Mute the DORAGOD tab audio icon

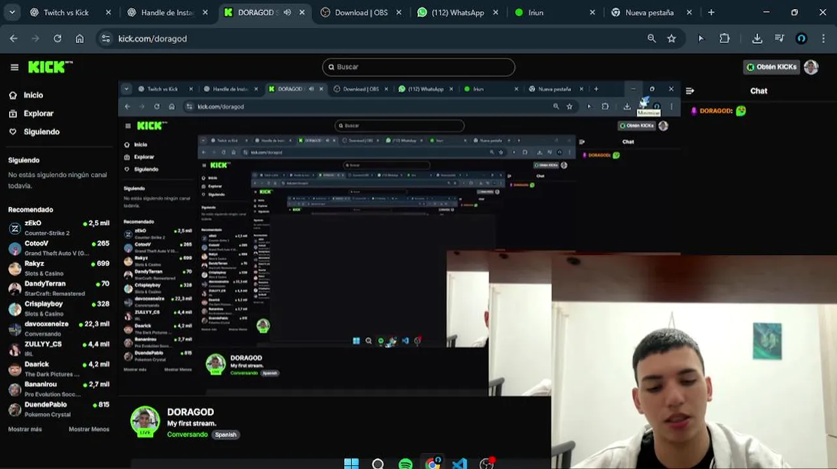(287, 12)
